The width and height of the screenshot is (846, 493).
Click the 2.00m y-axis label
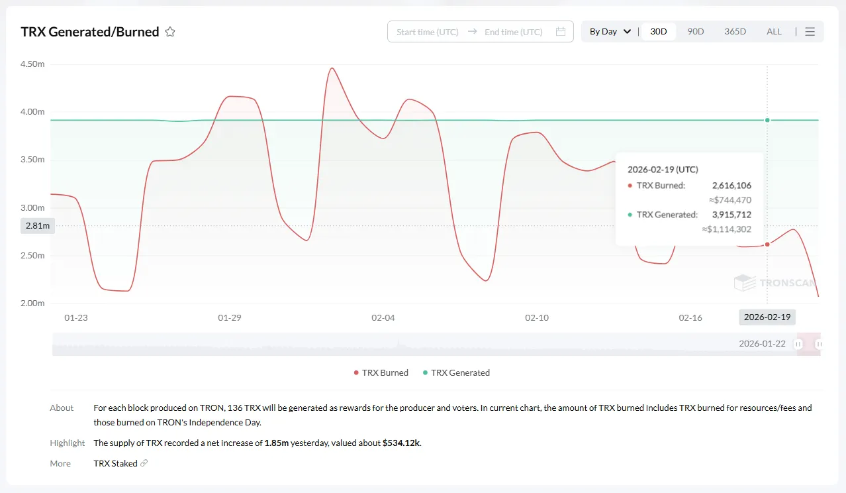[32, 303]
